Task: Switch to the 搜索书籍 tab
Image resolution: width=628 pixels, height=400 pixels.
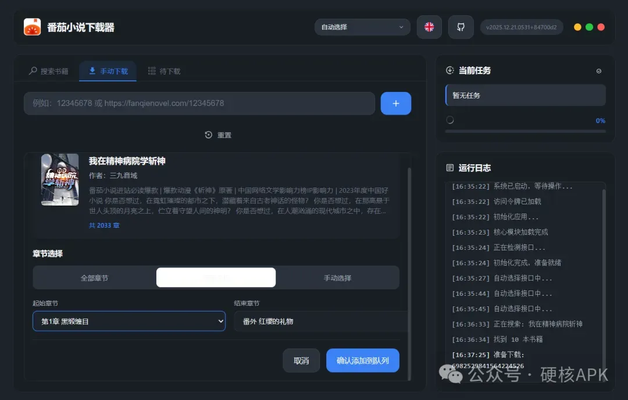Action: [x=48, y=71]
